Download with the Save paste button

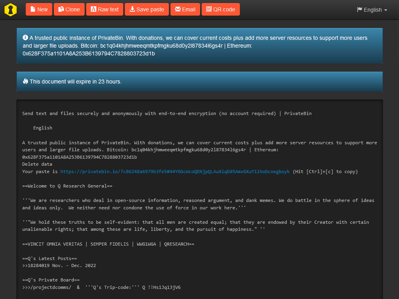(x=147, y=9)
